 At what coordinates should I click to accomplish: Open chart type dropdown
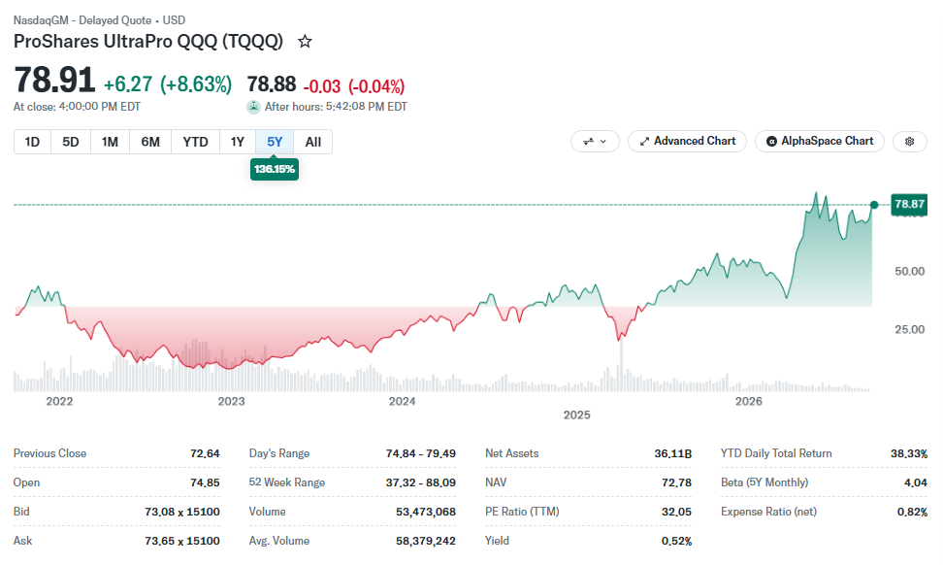(595, 142)
